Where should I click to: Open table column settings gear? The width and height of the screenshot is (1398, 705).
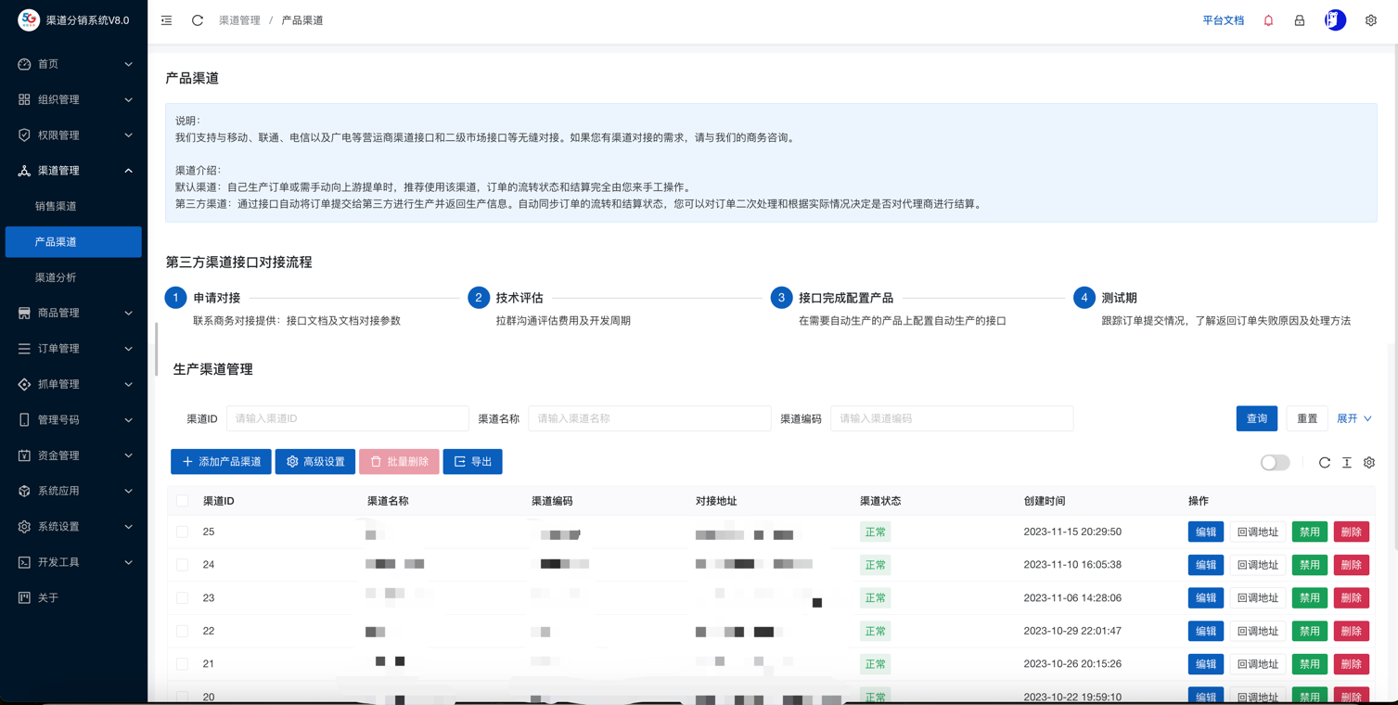tap(1369, 462)
